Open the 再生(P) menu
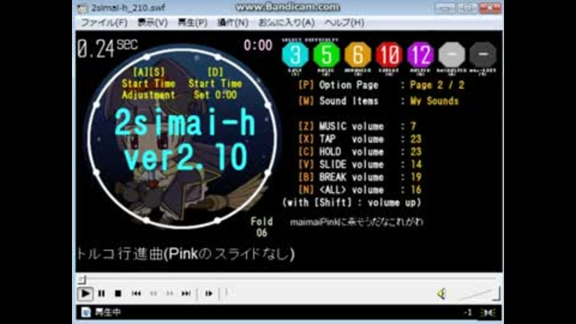Screen dimensions: 576x324 (x=193, y=23)
